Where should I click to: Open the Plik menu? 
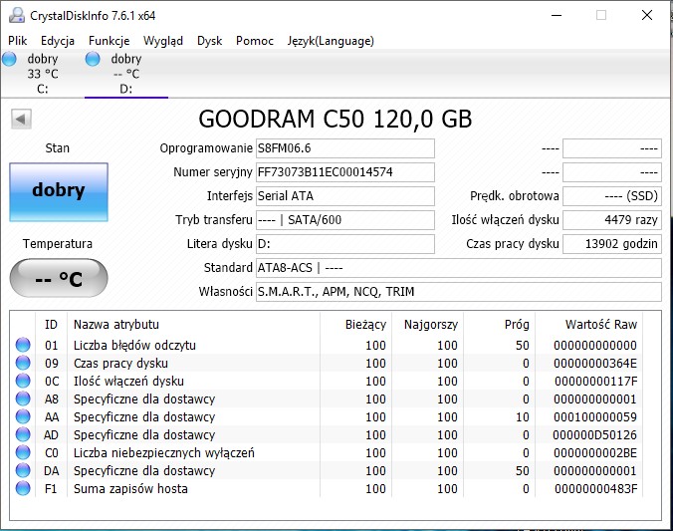pos(18,41)
